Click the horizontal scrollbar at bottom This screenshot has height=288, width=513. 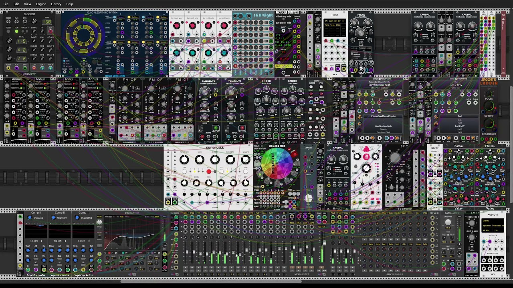click(x=210, y=281)
